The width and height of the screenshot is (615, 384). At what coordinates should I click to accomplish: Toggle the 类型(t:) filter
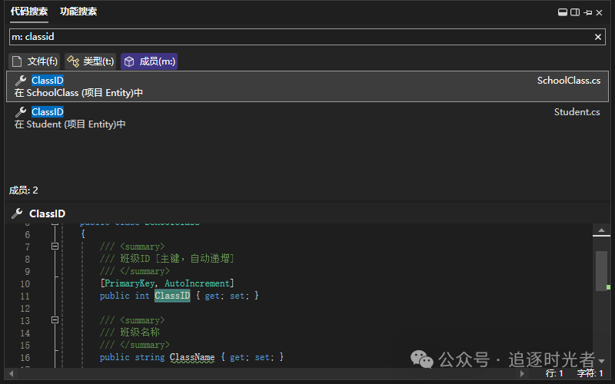coord(91,61)
